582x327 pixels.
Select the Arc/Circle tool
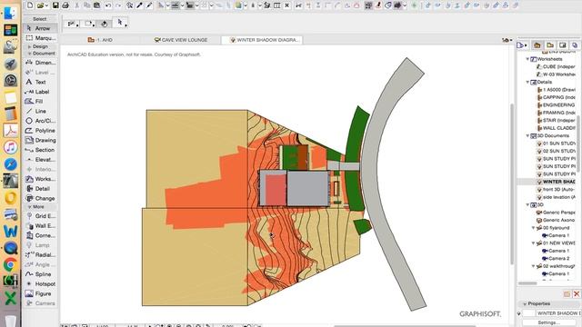coord(40,121)
